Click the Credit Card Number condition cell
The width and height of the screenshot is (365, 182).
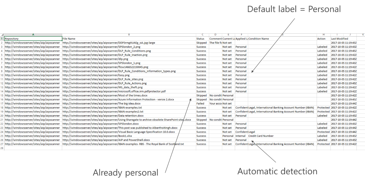pyautogui.click(x=282, y=136)
